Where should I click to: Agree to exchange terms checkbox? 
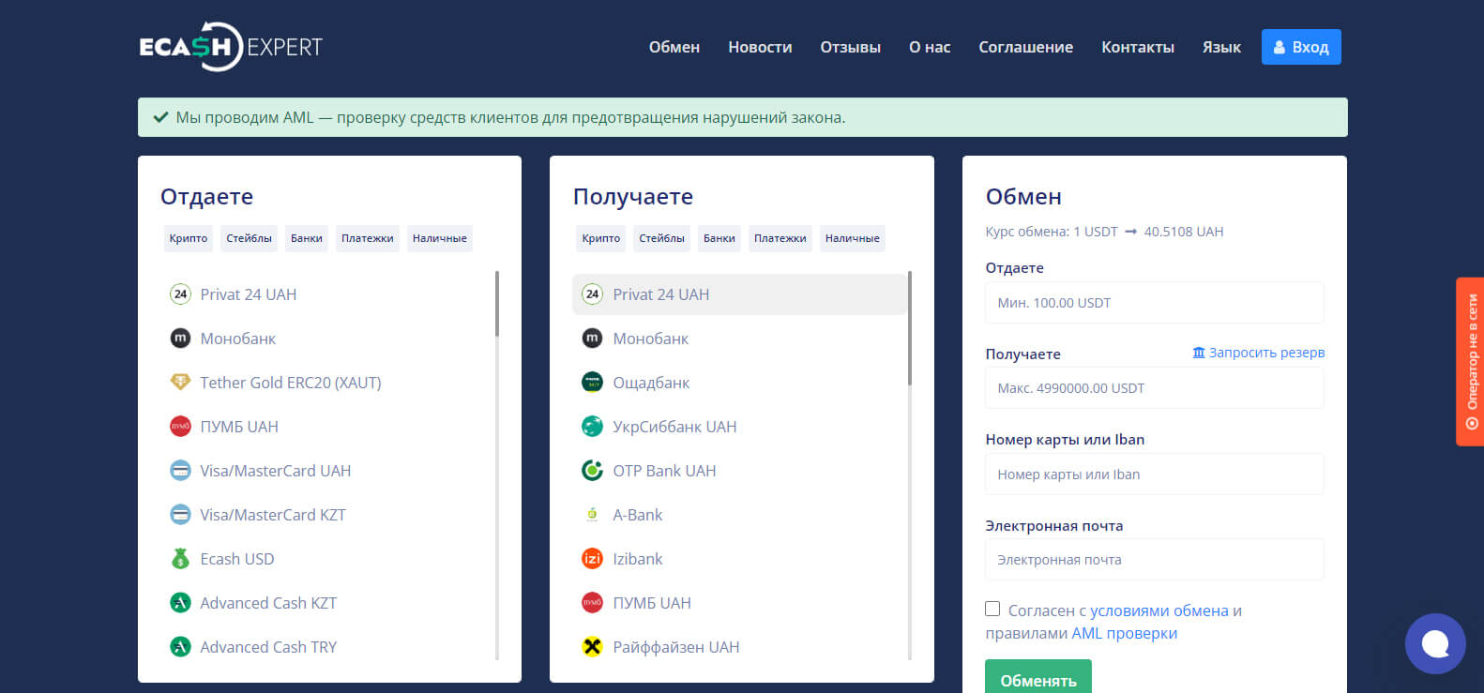992,610
